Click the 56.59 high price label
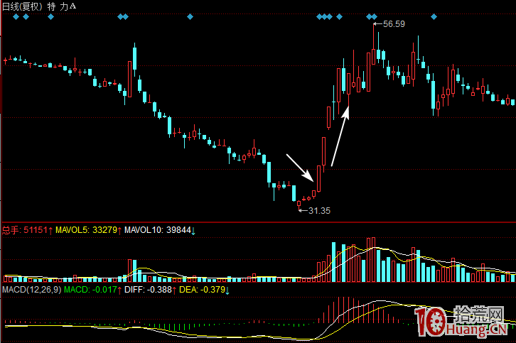Viewport: 516px width, 343px height. coord(394,24)
